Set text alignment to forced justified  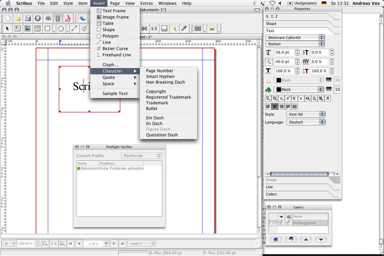295,106
